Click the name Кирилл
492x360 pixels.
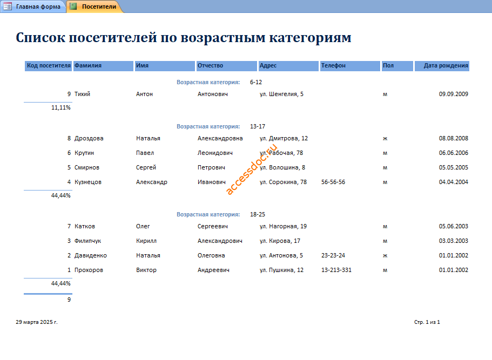[x=146, y=241]
